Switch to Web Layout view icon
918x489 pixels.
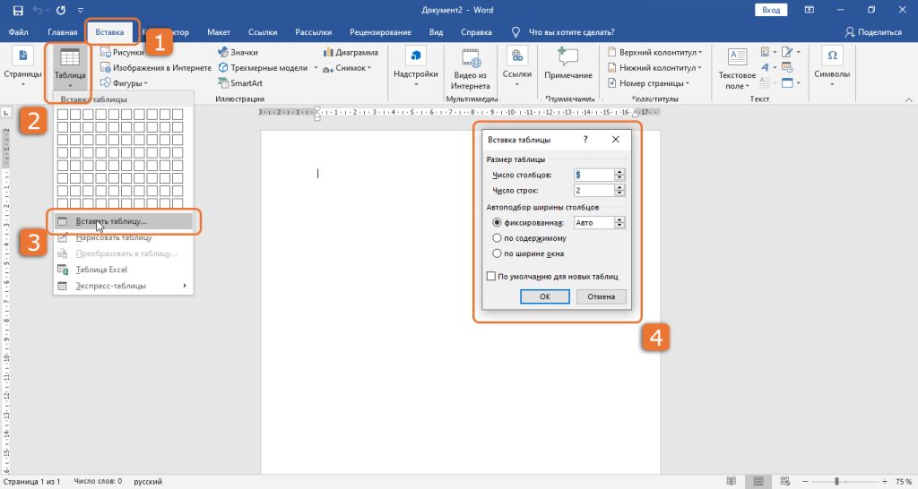pyautogui.click(x=785, y=482)
